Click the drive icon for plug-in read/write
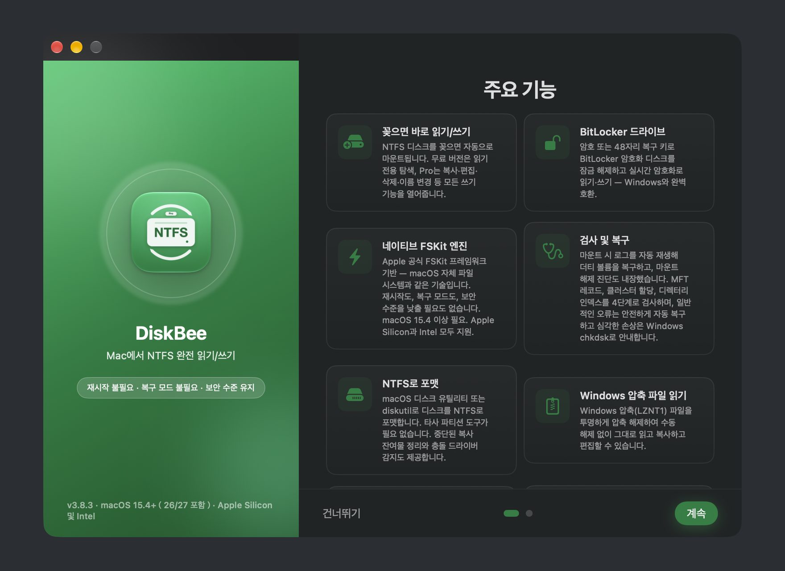785x571 pixels. [355, 143]
